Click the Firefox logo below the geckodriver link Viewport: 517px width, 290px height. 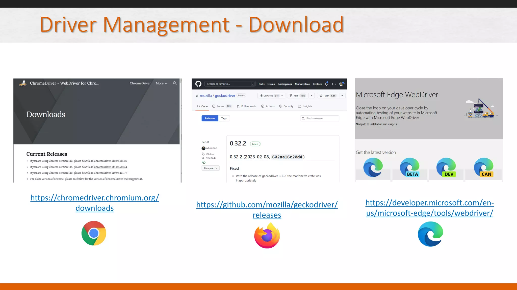267,236
